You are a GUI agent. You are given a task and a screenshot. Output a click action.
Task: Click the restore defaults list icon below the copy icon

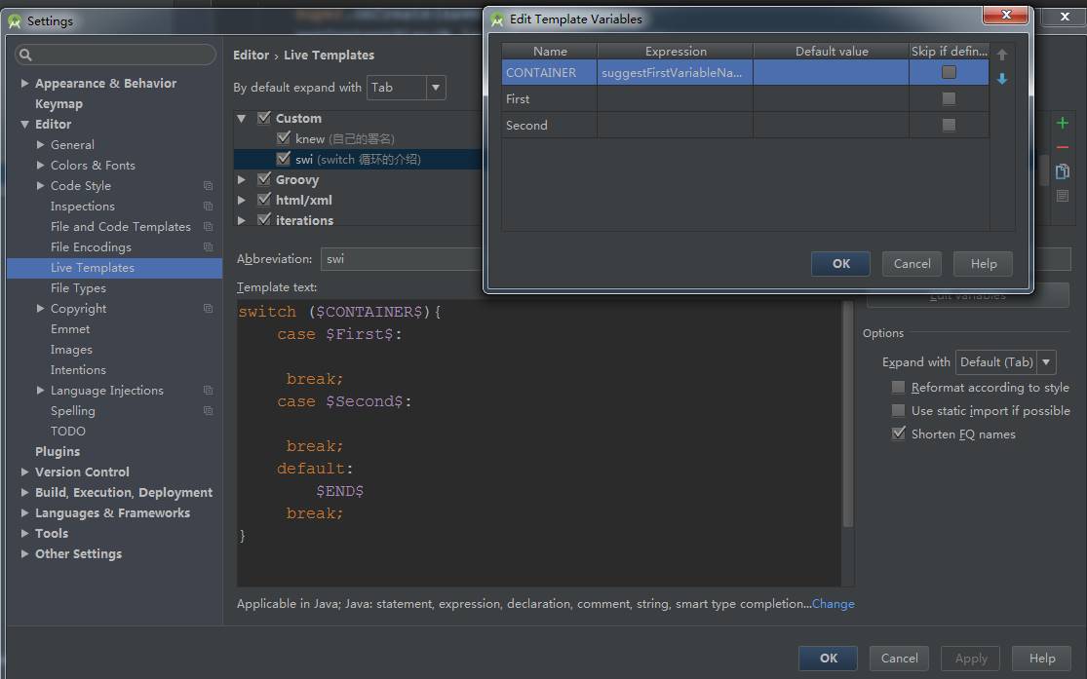tap(1063, 195)
